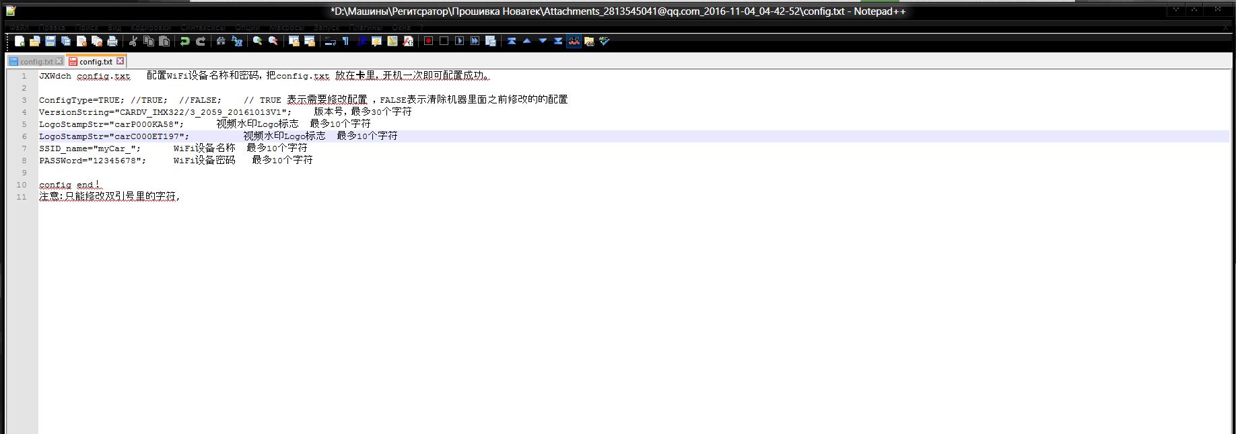
Task: Toggle the highlighted spell-check icon
Action: tap(574, 41)
